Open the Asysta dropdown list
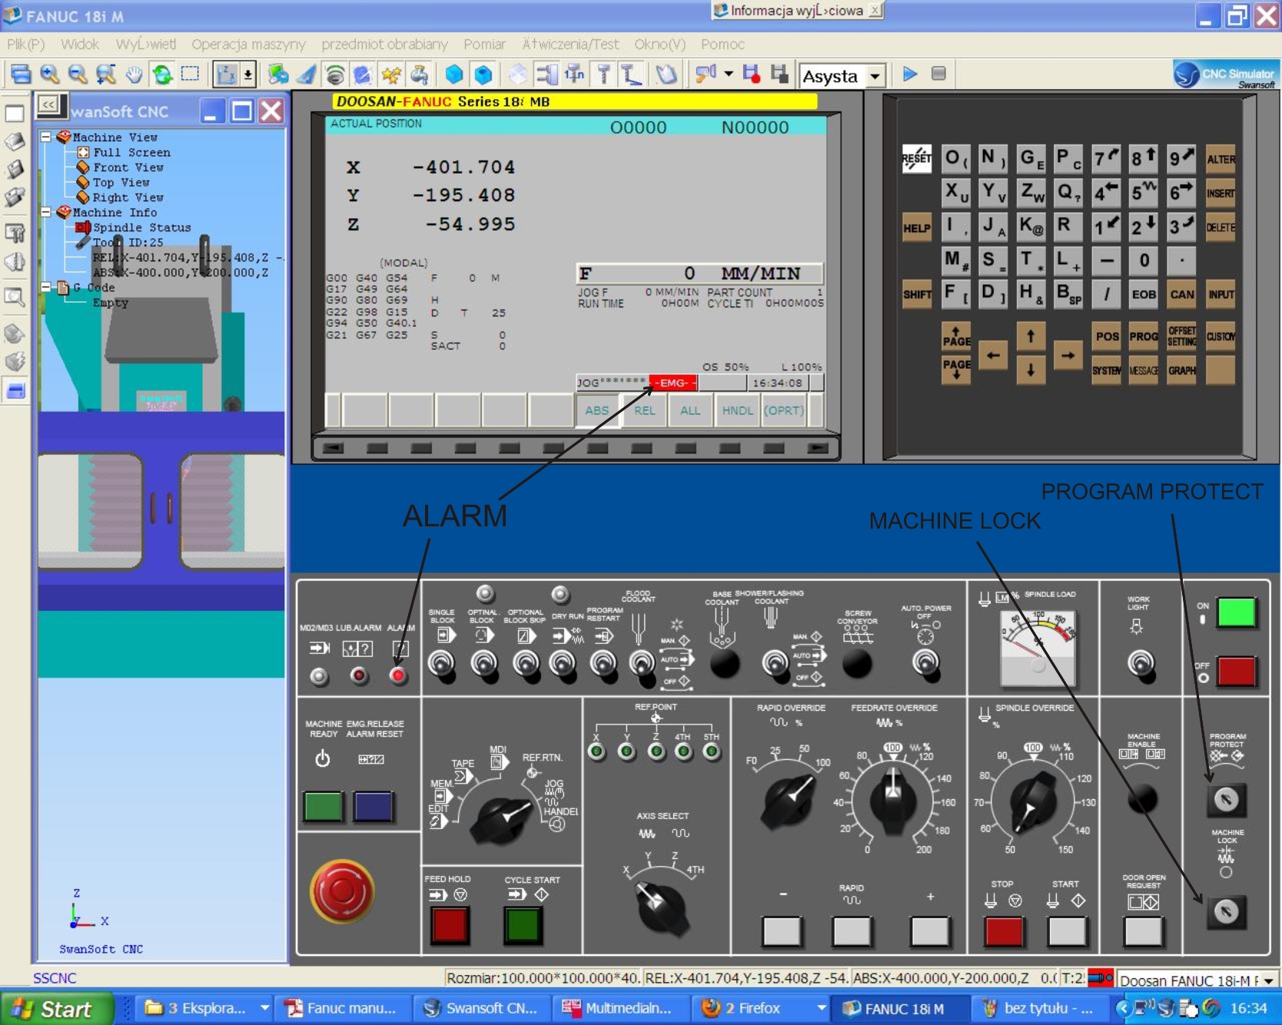1282x1025 pixels. coord(875,76)
